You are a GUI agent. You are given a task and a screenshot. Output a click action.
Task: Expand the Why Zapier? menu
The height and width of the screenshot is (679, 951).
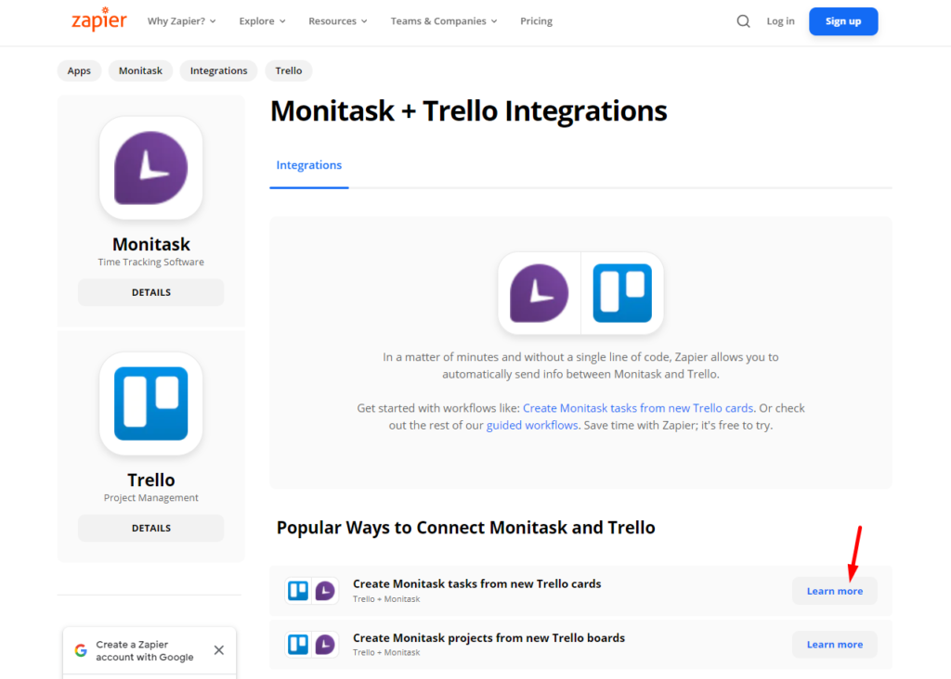tap(182, 21)
